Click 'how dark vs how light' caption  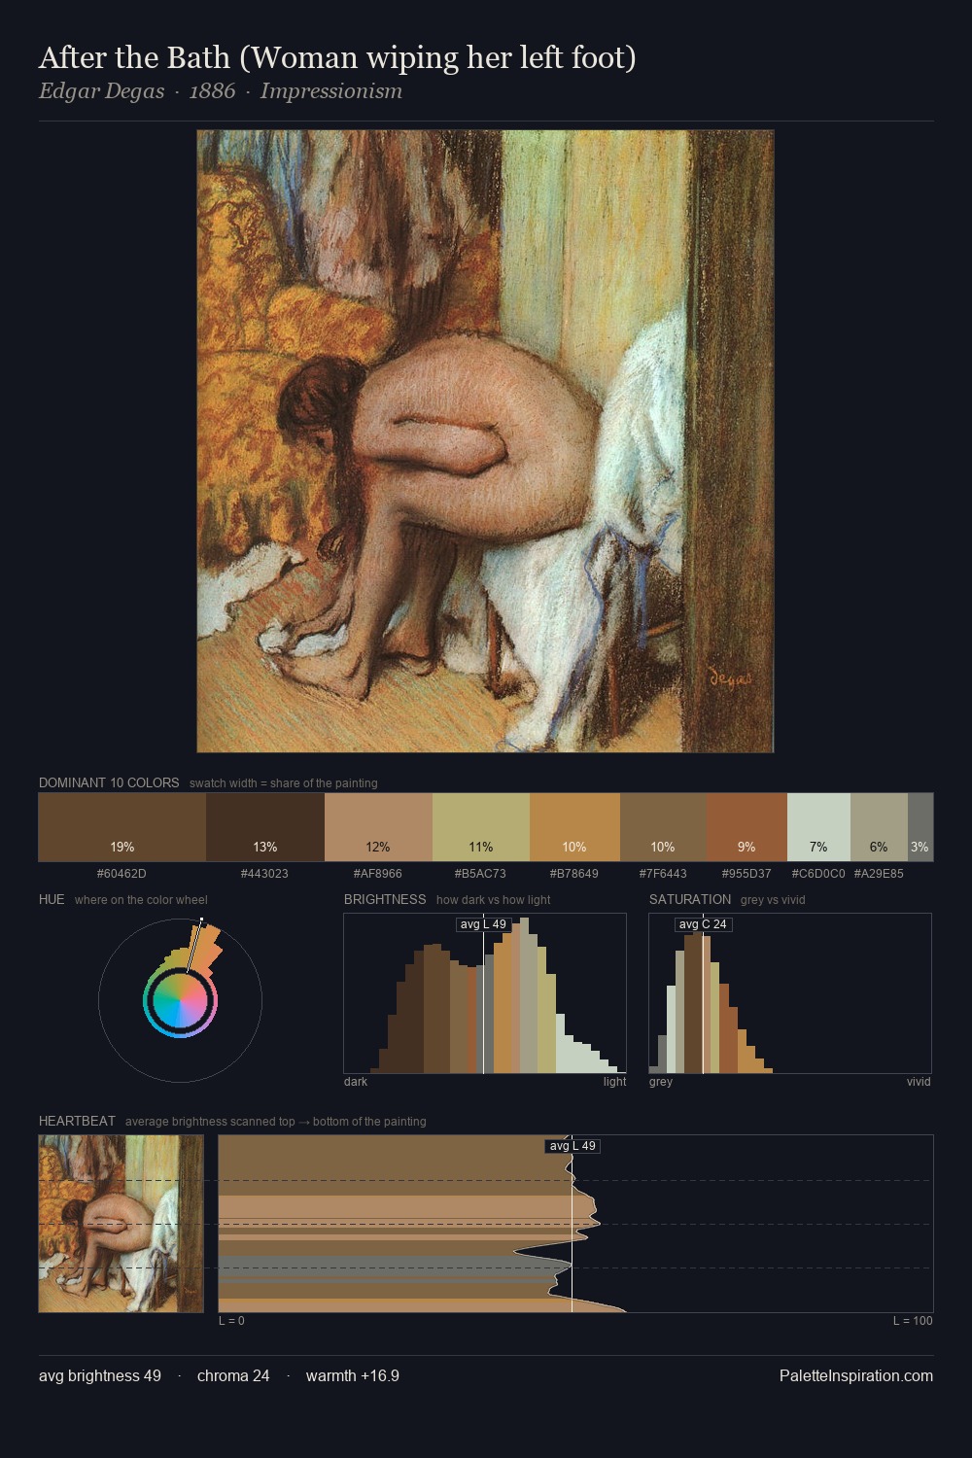(x=494, y=900)
